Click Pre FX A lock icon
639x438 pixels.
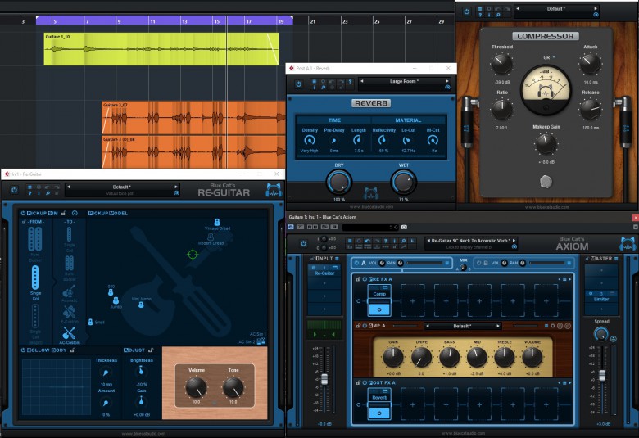click(x=358, y=279)
